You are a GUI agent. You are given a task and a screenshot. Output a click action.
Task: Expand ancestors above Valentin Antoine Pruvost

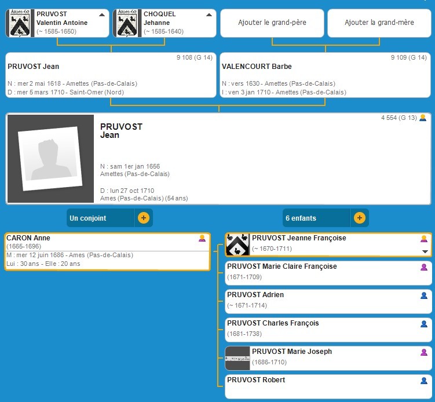[102, 14]
